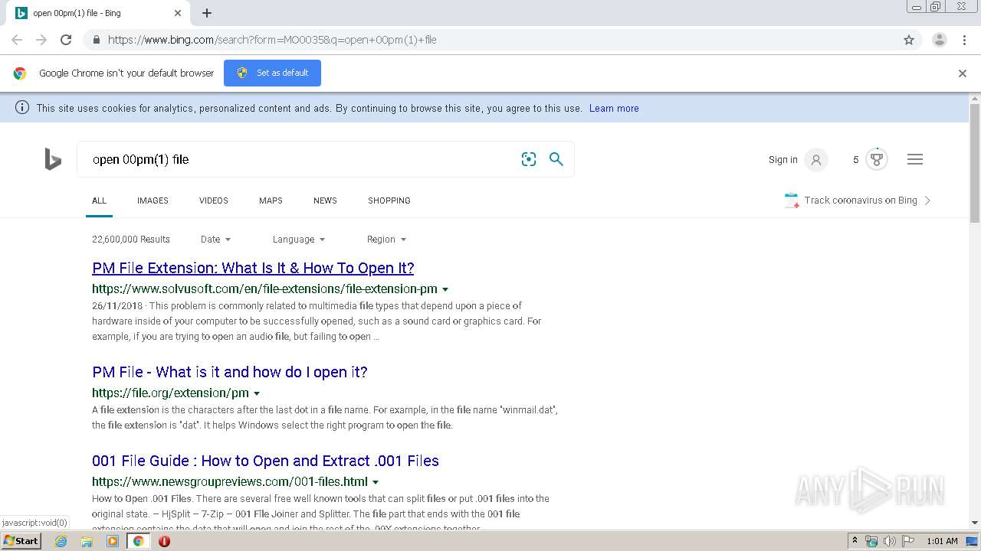981x551 pixels.
Task: Bookmark this page with star icon
Action: 909,40
